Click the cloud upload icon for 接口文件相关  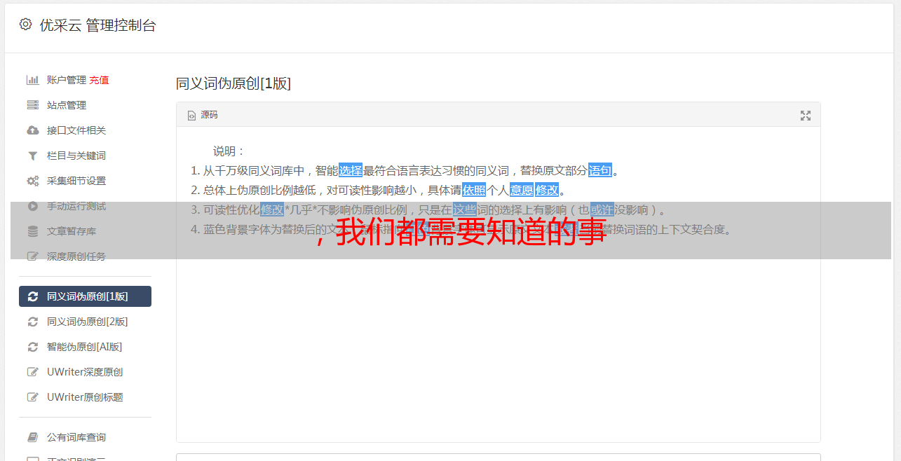coord(32,130)
